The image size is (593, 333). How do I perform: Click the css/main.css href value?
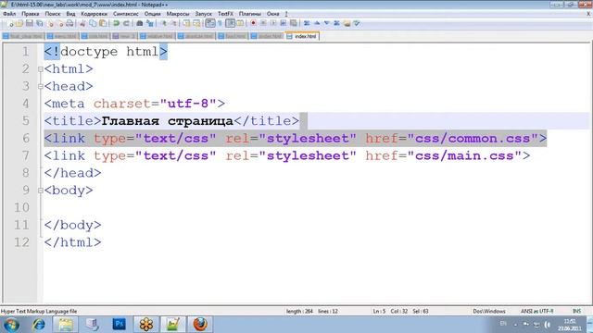pos(464,156)
